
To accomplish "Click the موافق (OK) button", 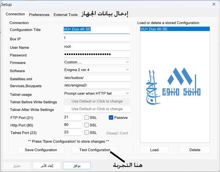I will 77,166.
